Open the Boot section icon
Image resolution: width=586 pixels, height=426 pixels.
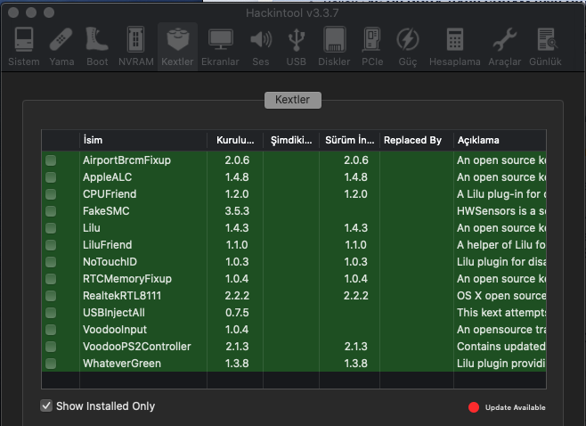pyautogui.click(x=97, y=46)
